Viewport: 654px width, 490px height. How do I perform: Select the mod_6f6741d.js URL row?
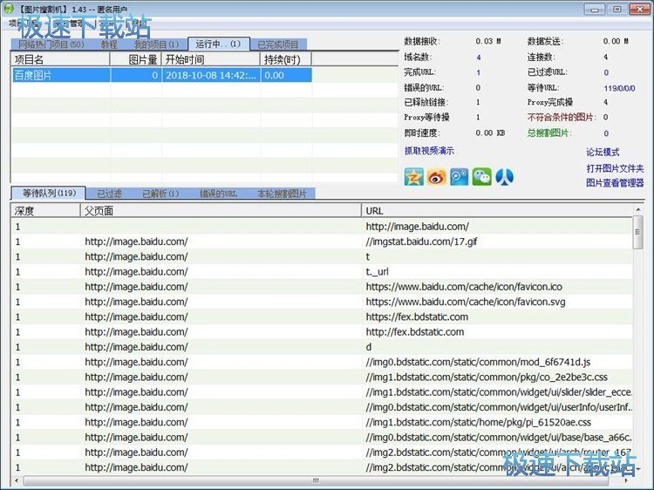coord(322,362)
